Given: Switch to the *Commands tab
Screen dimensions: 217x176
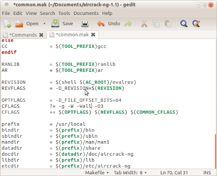Looking at the screenshot, I should [x=23, y=35].
